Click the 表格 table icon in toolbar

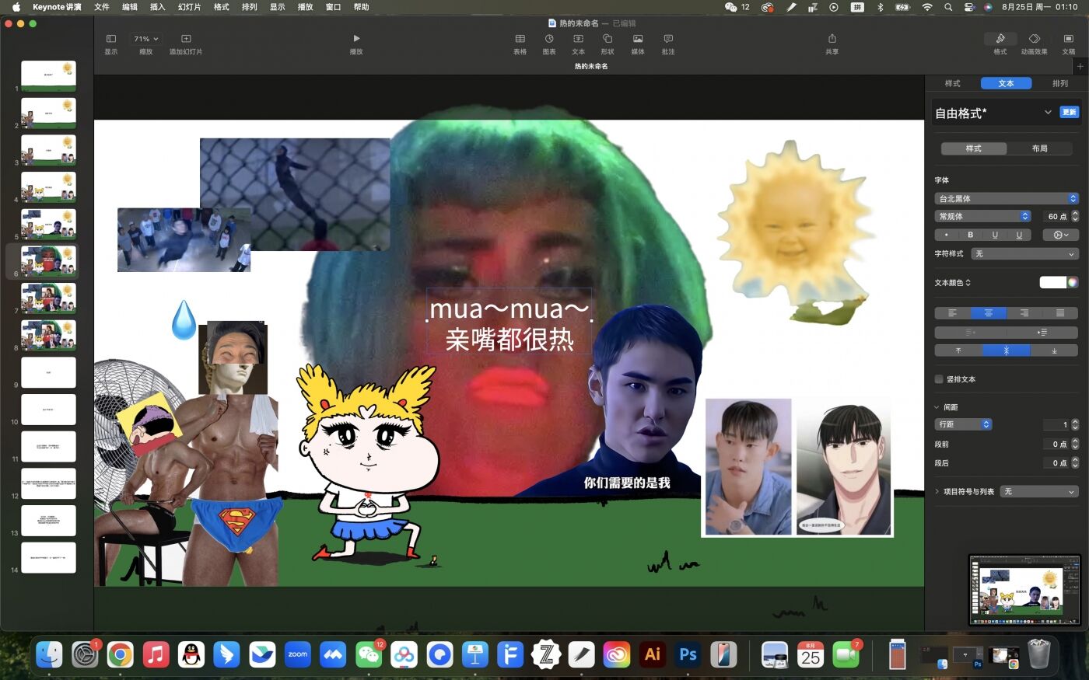coord(520,39)
